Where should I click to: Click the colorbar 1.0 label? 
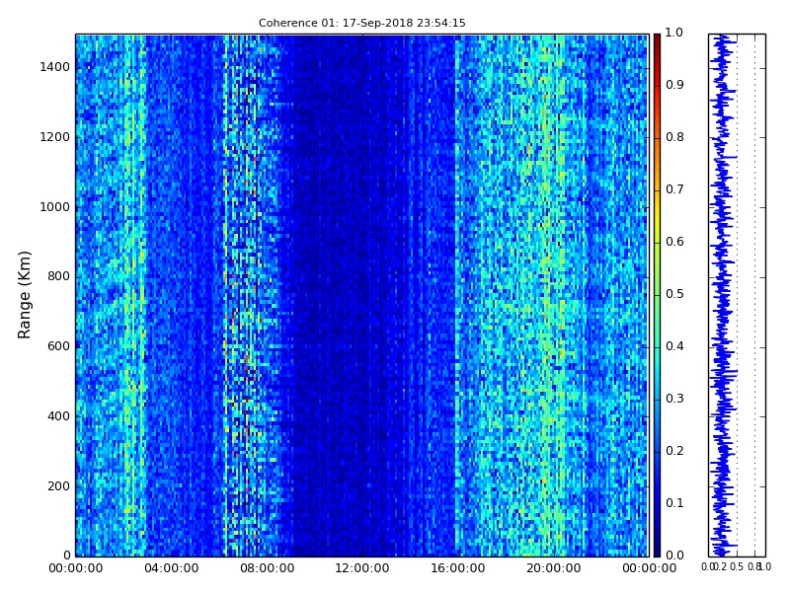(674, 33)
